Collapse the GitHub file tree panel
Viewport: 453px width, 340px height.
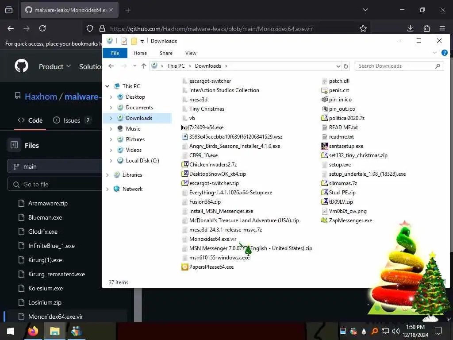click(14, 145)
